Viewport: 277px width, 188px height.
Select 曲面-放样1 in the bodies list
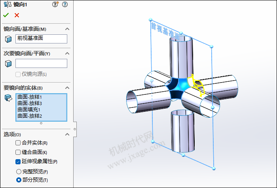[30, 97]
